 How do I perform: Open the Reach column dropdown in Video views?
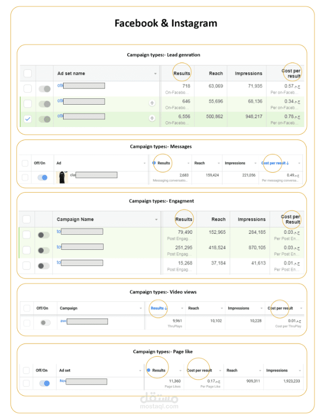pos(222,308)
